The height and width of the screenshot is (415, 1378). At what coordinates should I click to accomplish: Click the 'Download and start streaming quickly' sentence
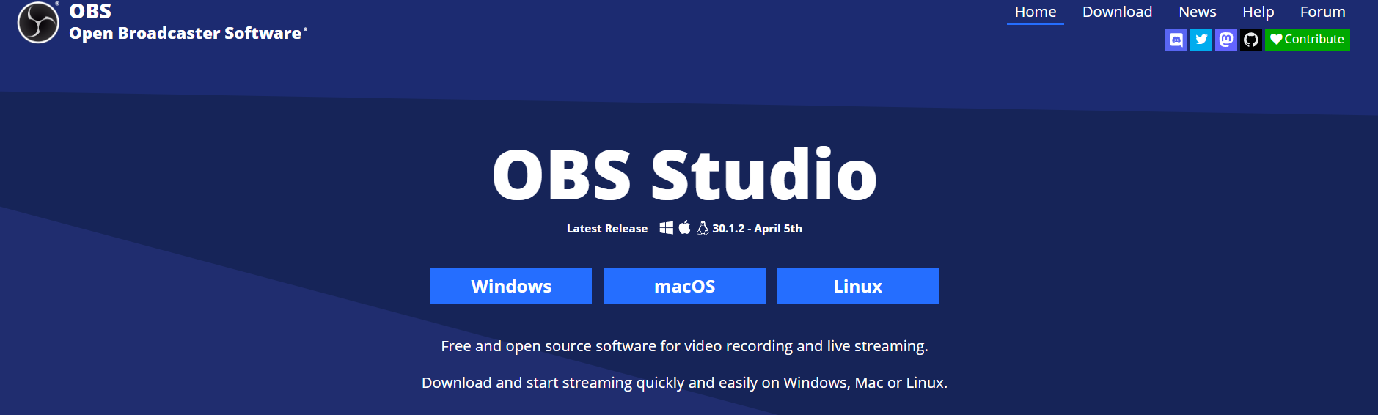tap(685, 383)
